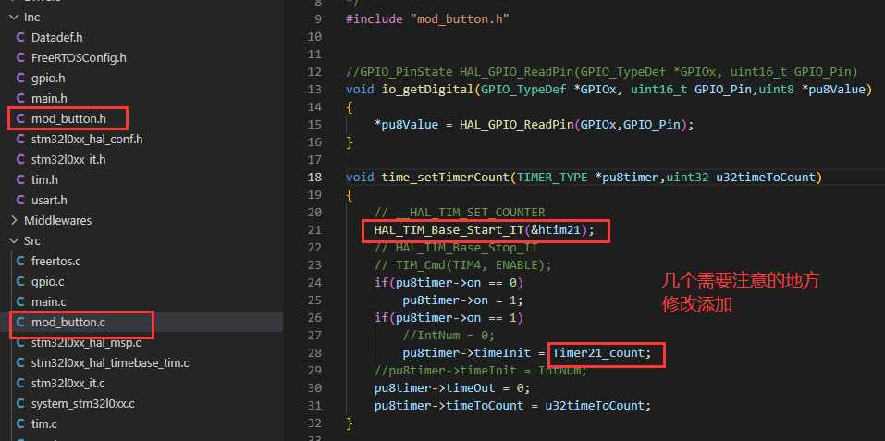Click line number 13 in gutter
The image size is (885, 441).
point(315,89)
